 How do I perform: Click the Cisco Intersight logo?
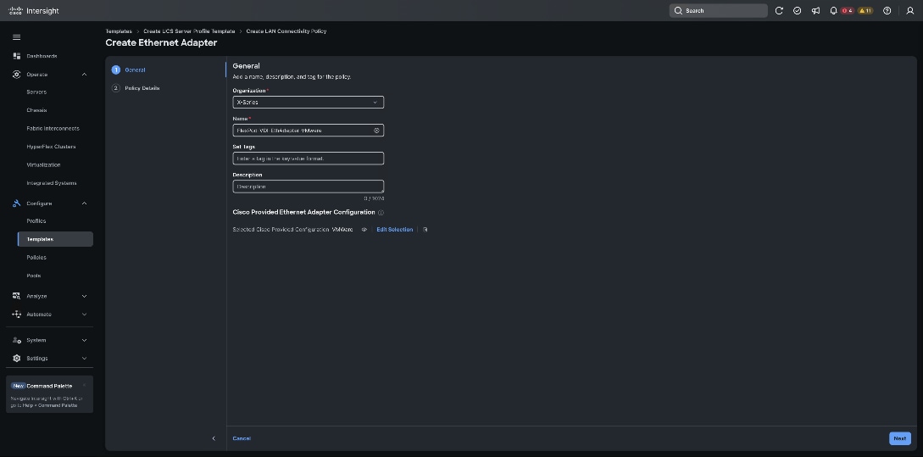tap(34, 11)
